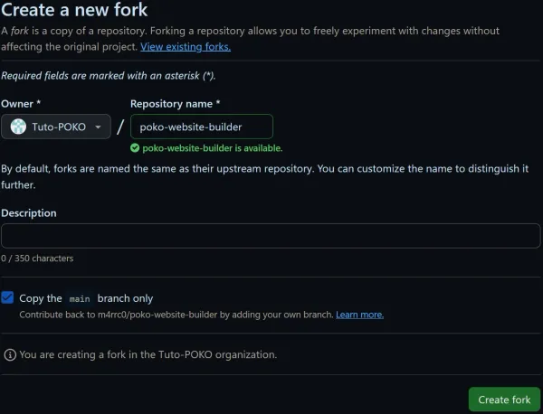The width and height of the screenshot is (543, 414).
Task: Enable the copy main branch only checkbox
Action: point(8,297)
